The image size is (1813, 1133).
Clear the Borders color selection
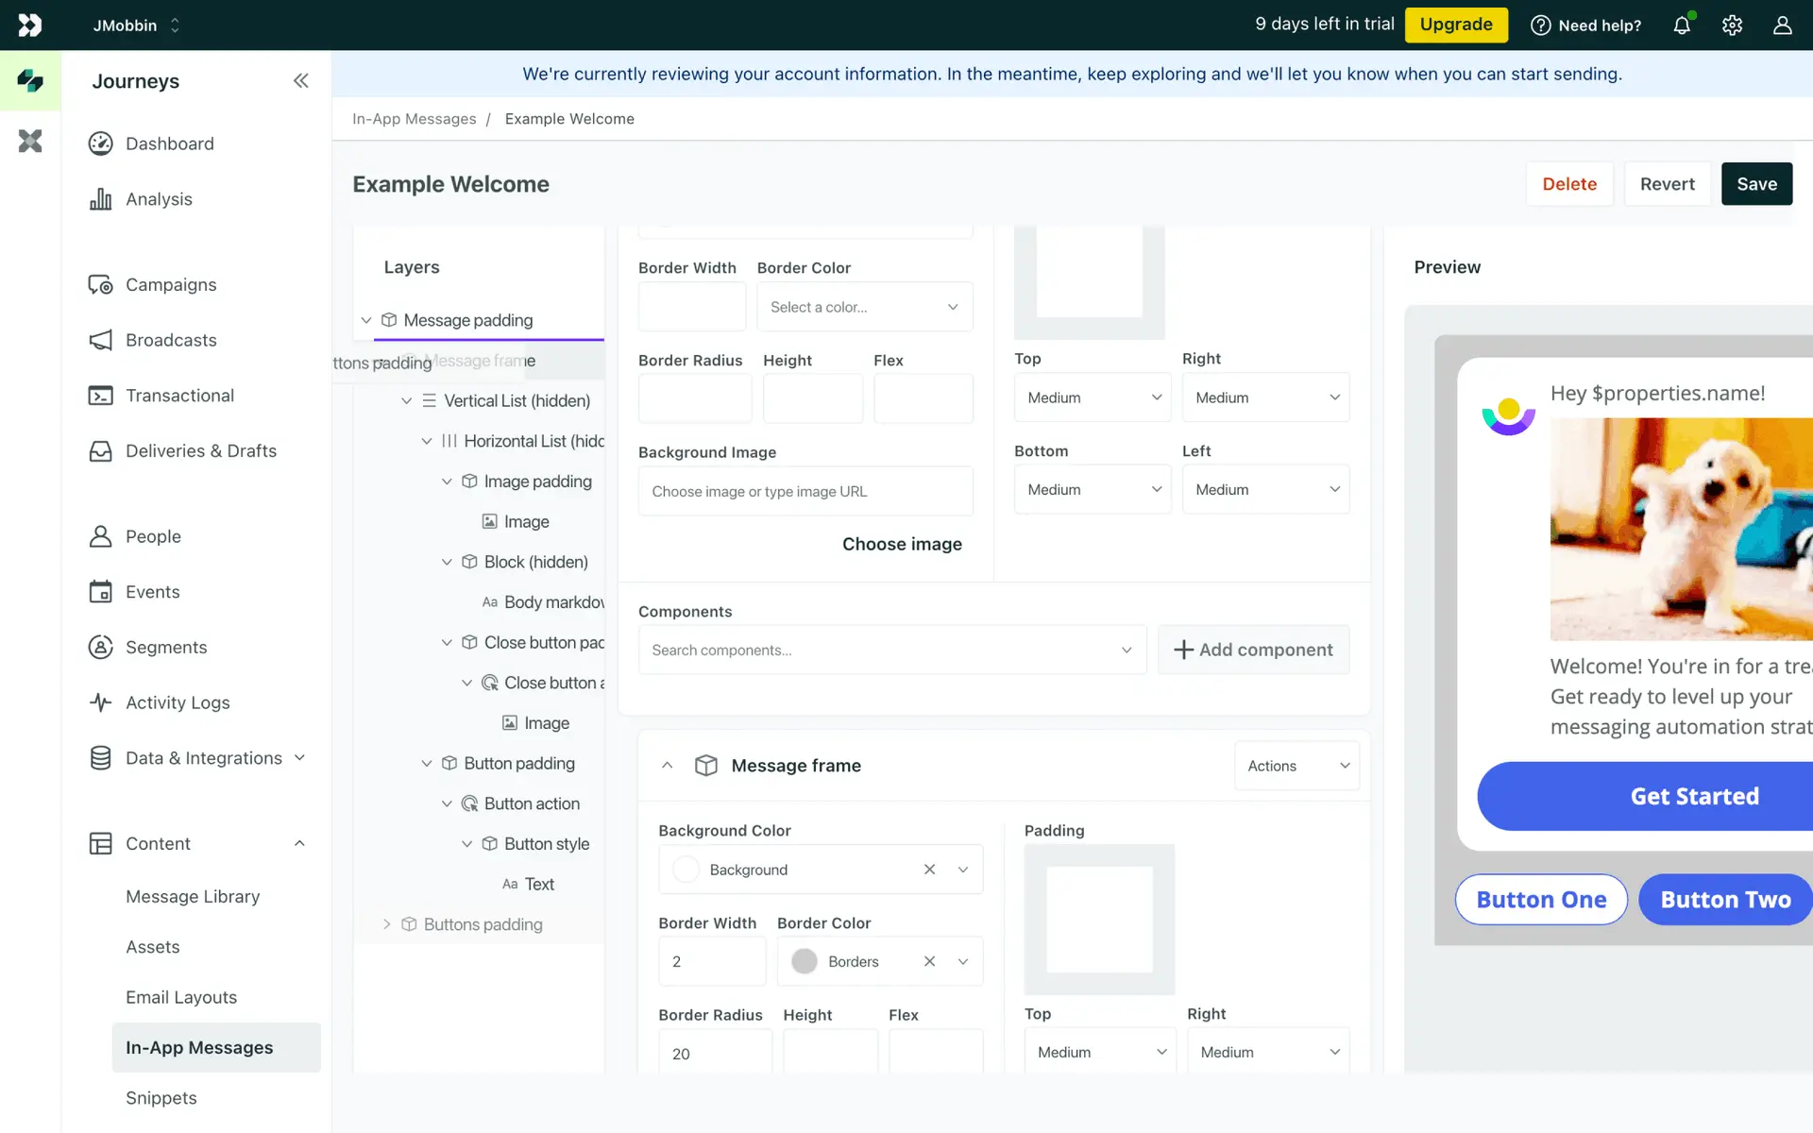[x=929, y=961]
